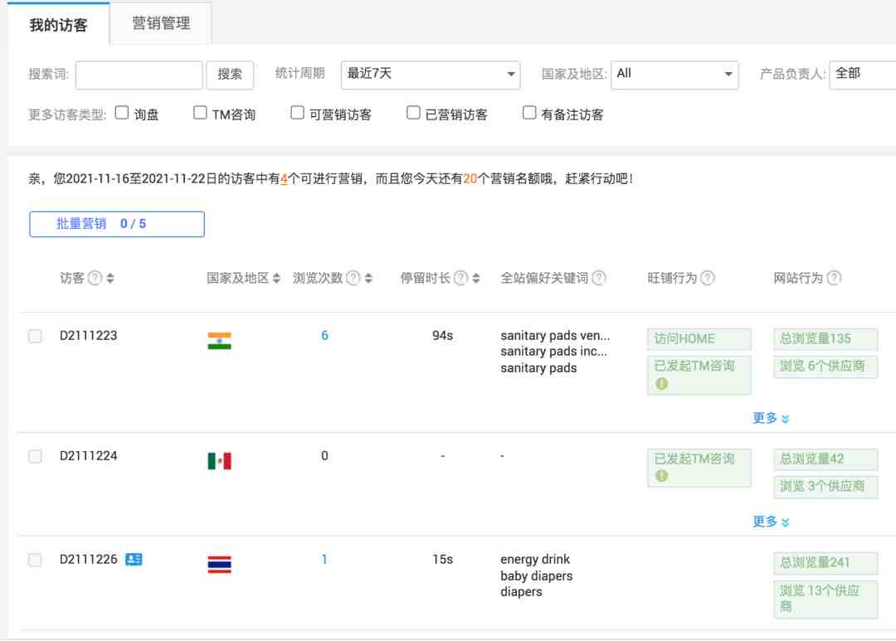The width and height of the screenshot is (896, 641).
Task: Click the help icon next to 旺铺行为
Action: tap(708, 279)
